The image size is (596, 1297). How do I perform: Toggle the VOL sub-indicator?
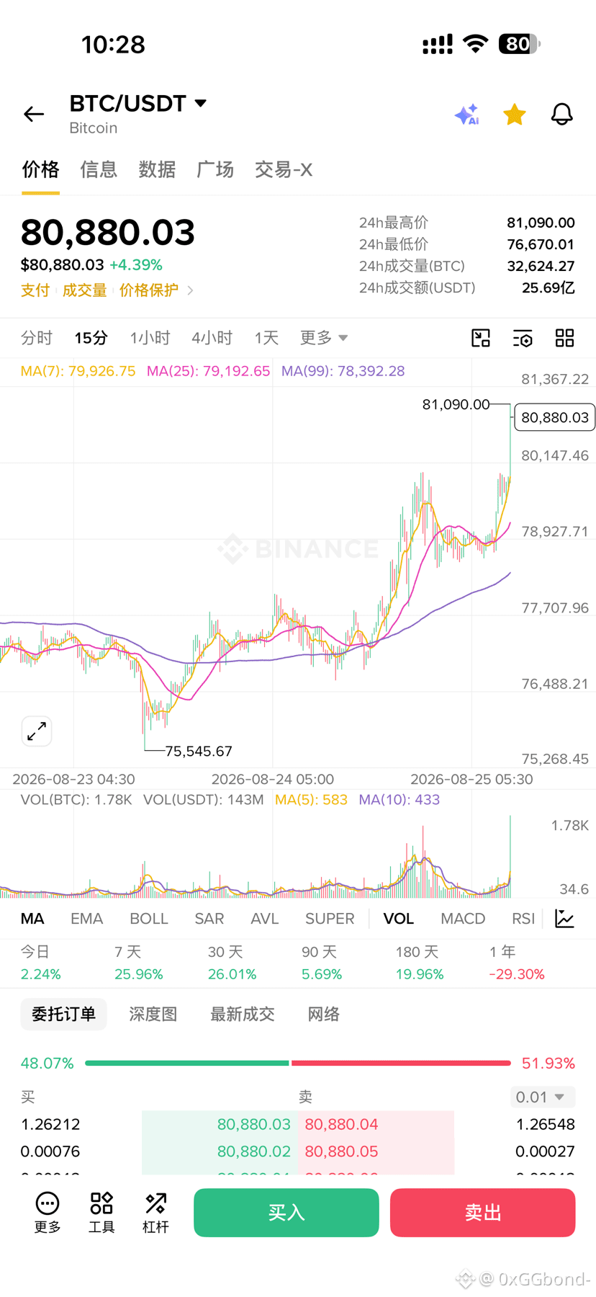[398, 919]
